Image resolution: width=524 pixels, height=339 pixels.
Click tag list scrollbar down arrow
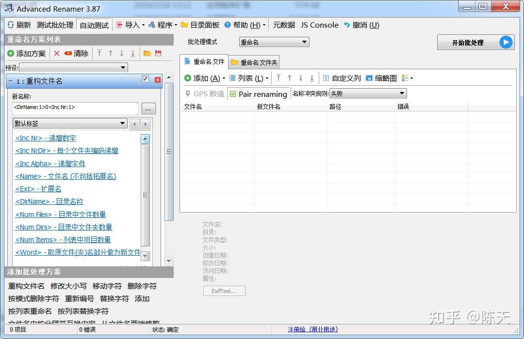[145, 256]
